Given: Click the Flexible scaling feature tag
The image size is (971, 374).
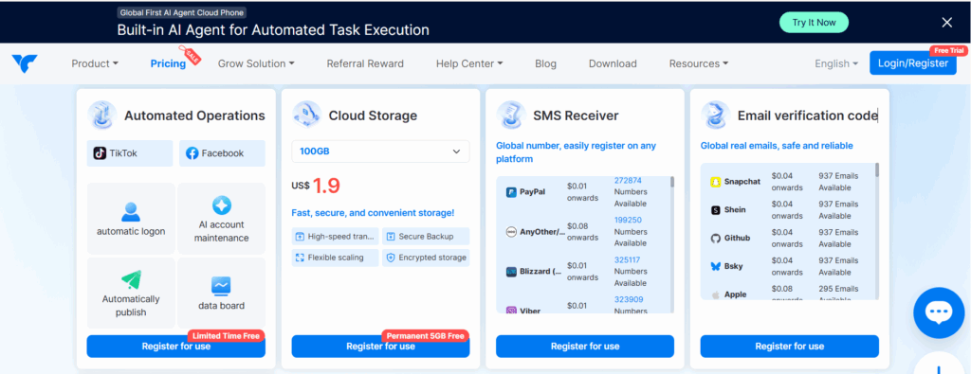Looking at the screenshot, I should pos(335,258).
